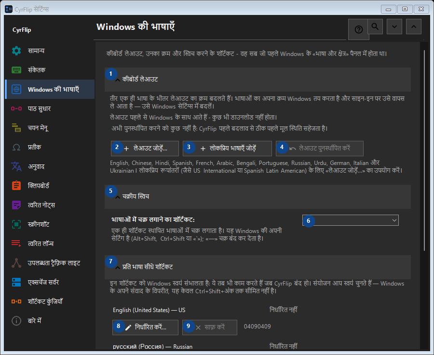The width and height of the screenshot is (434, 355).
Task: Click the लेआउट जोड़ें... button
Action: 145,149
